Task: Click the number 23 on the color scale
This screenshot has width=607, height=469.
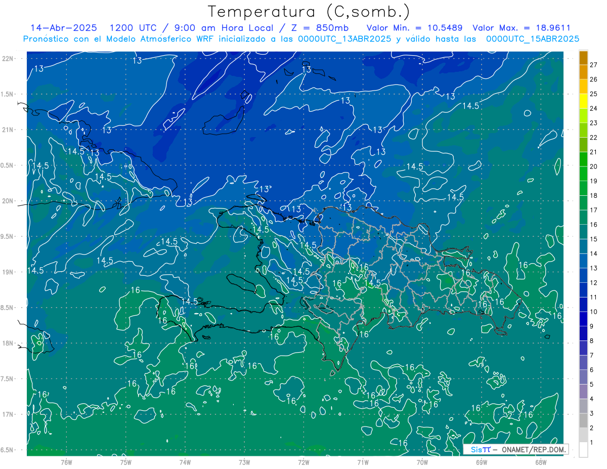Action: 593,123
